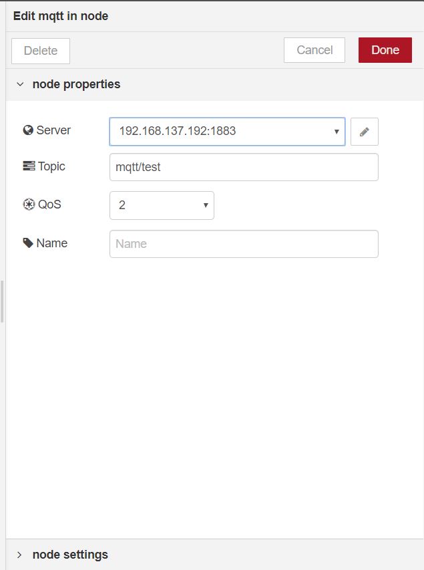Viewport: 424px width, 570px height.
Task: Click the Topic field label text
Action: (51, 166)
